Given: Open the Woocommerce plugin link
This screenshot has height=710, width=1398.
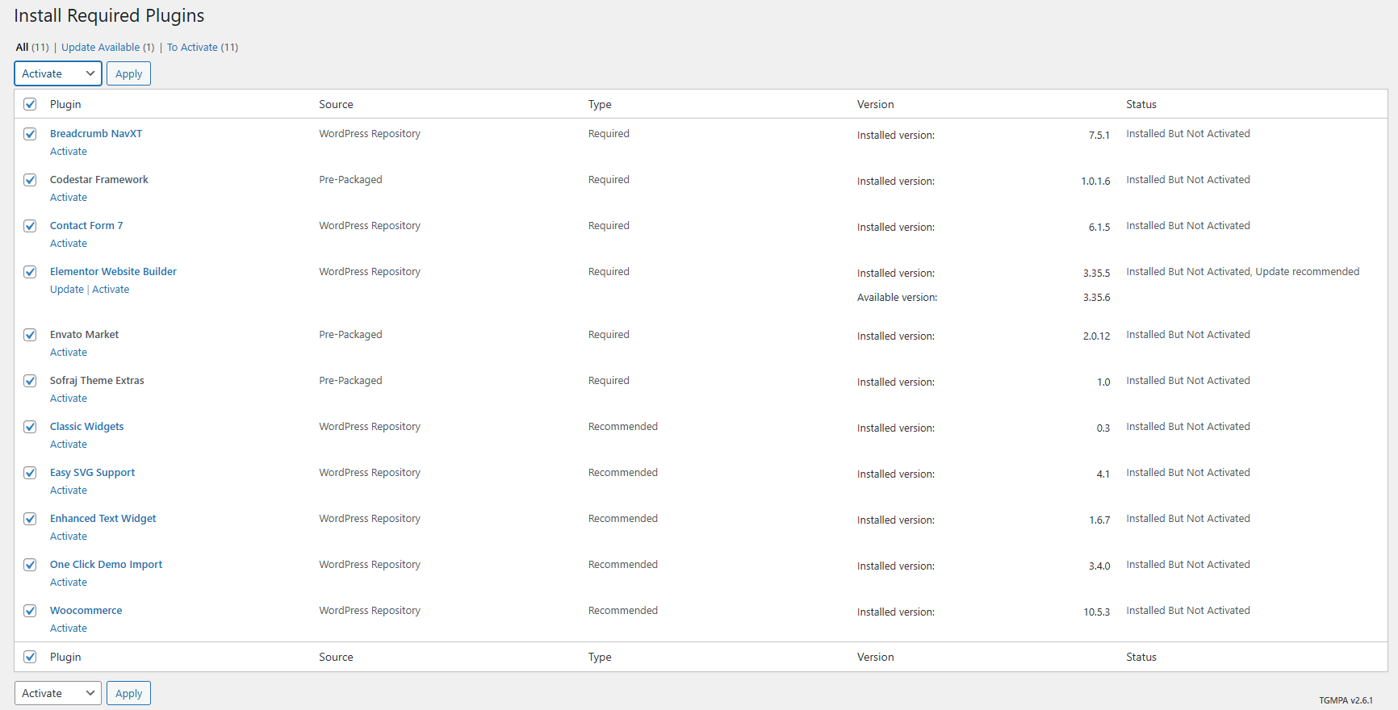Looking at the screenshot, I should [x=86, y=611].
